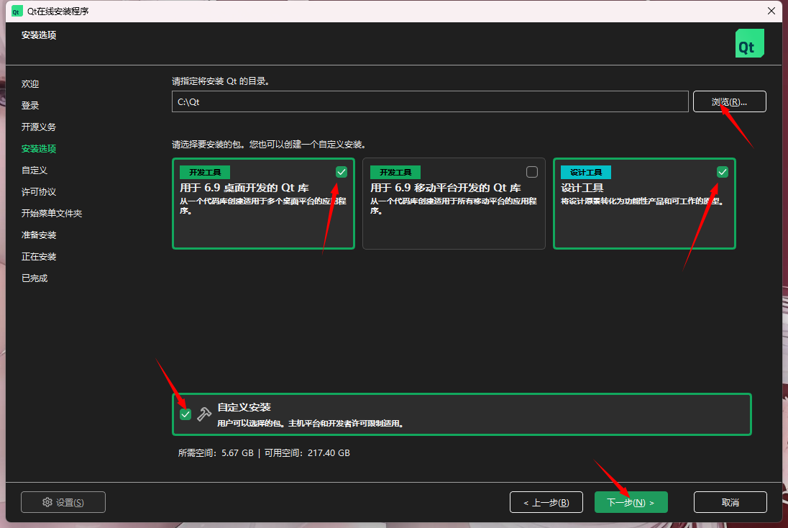Click the 可用空间: 217.40 GB text
788x528 pixels.
(307, 453)
